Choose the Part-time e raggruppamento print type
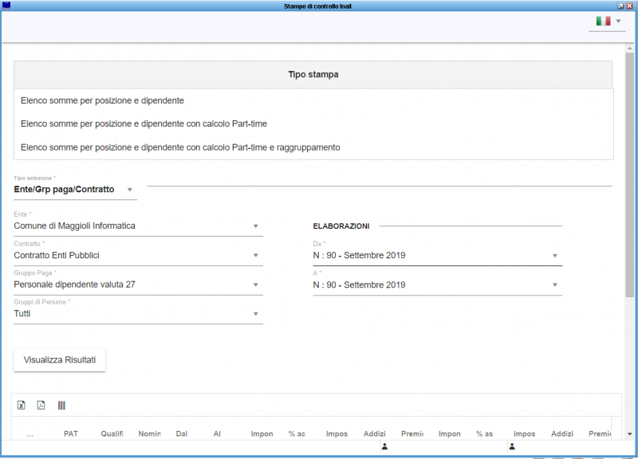638x459 pixels. pyautogui.click(x=180, y=147)
